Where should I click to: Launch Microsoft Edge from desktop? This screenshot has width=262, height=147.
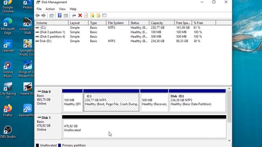click(x=8, y=26)
